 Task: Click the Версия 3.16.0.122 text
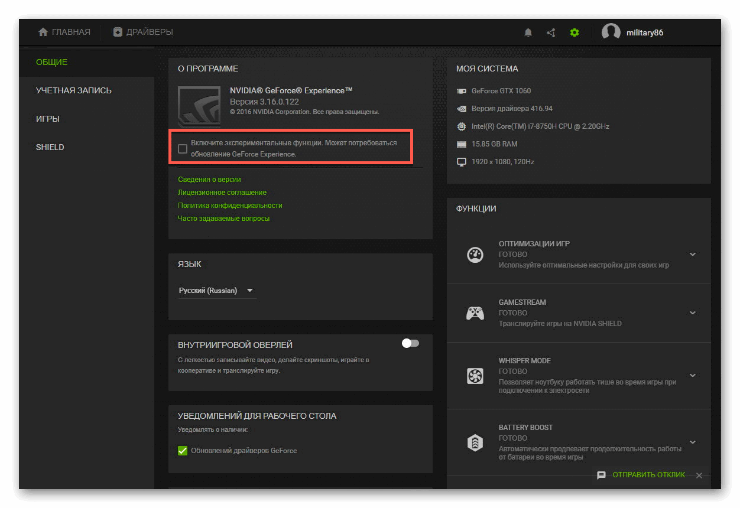pos(264,102)
